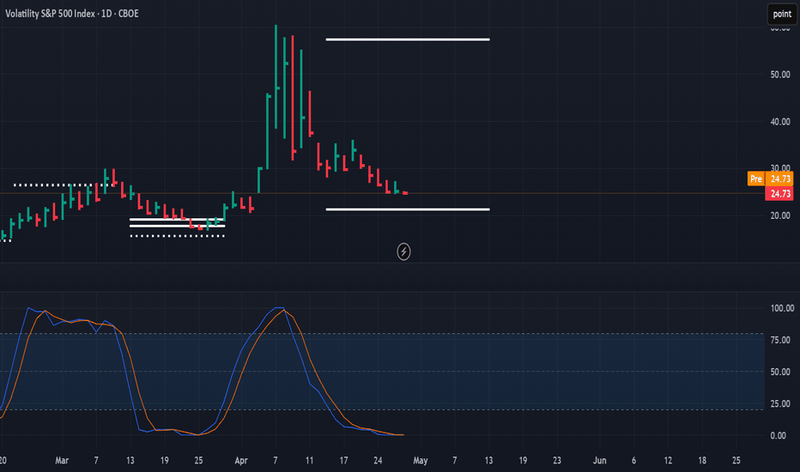Click the 0.00 label on oscillator axis
The width and height of the screenshot is (800, 472).
pos(778,435)
